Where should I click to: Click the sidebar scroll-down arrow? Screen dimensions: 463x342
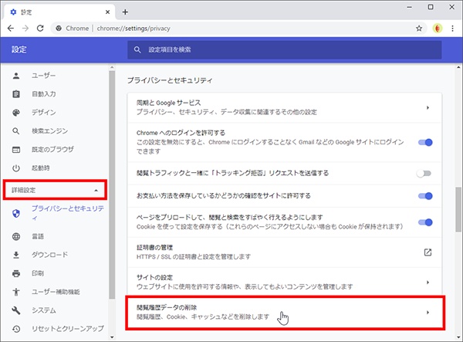(112, 337)
